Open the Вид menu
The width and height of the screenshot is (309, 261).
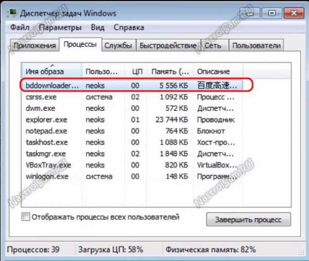97,27
